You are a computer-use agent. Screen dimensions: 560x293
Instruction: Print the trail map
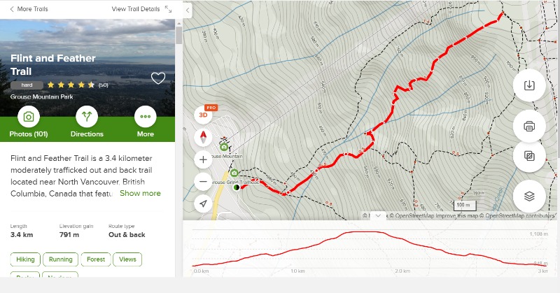529,126
